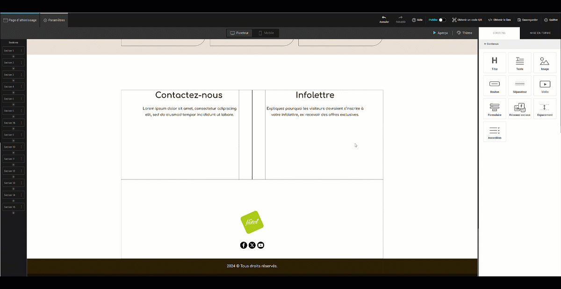Click the Facebook icon in footer
This screenshot has height=289, width=561.
tap(244, 245)
